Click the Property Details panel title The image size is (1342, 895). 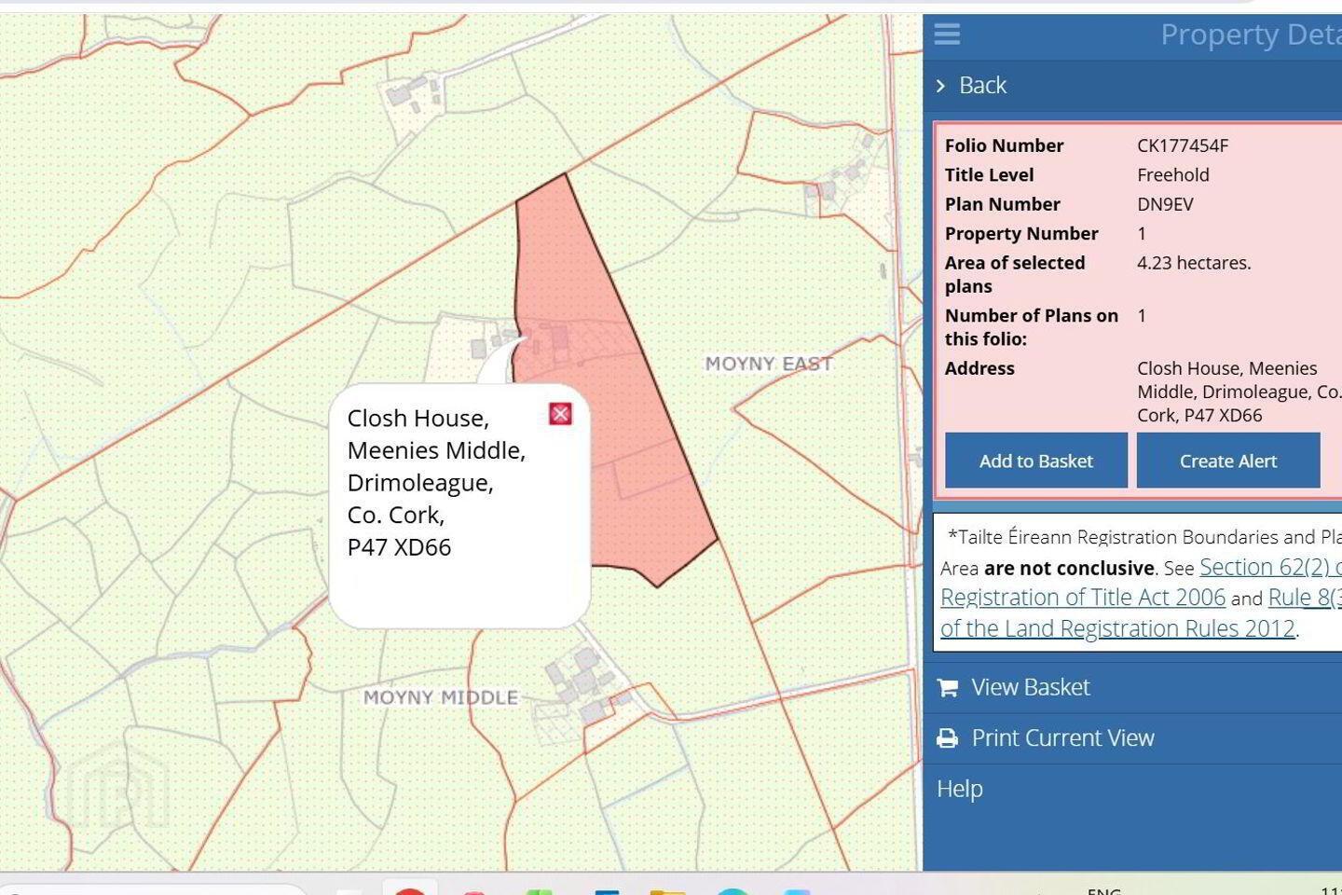click(1251, 34)
